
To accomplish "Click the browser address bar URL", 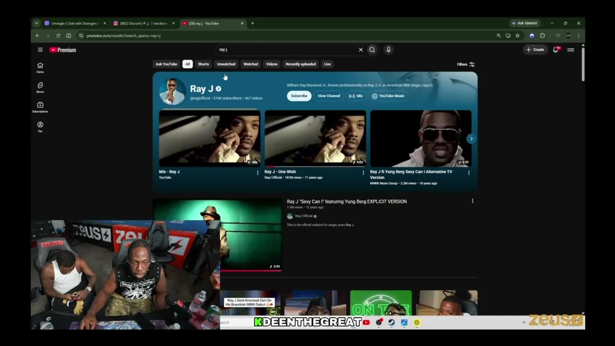I will (x=123, y=36).
